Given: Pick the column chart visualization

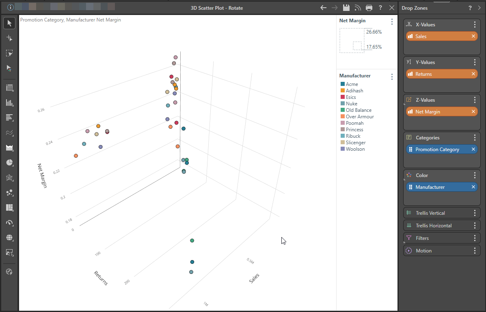Looking at the screenshot, I should (x=9, y=103).
